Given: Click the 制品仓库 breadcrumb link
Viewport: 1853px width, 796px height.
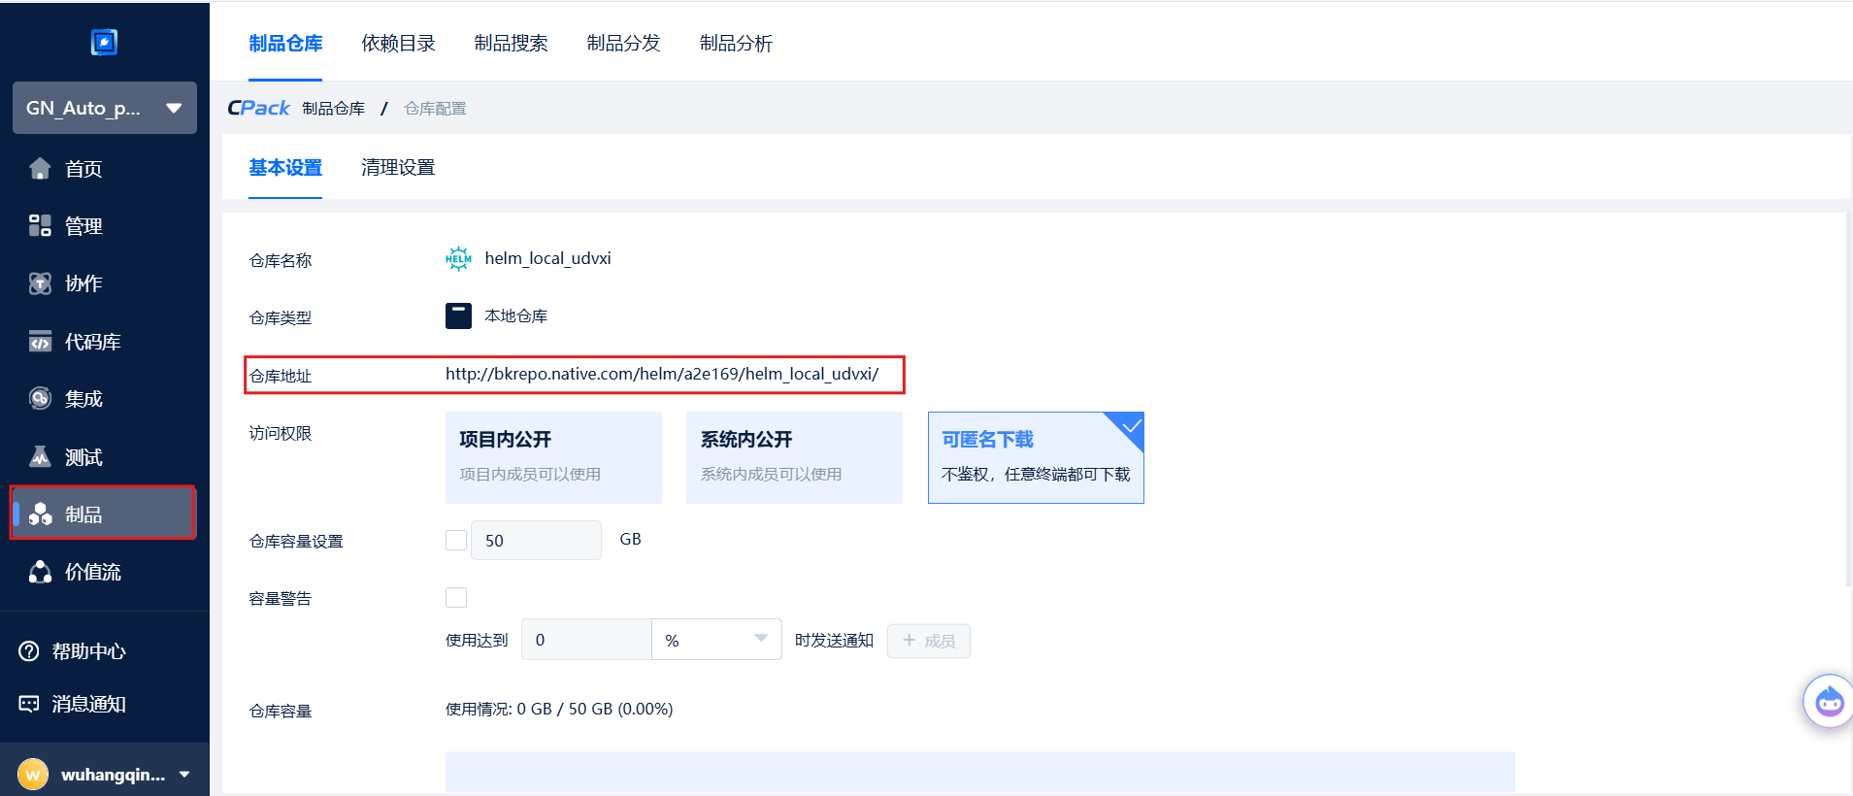Looking at the screenshot, I should 333,109.
